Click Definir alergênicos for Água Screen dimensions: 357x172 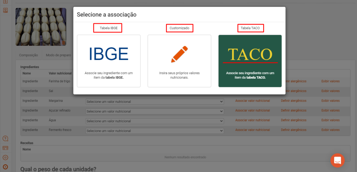click(294, 120)
